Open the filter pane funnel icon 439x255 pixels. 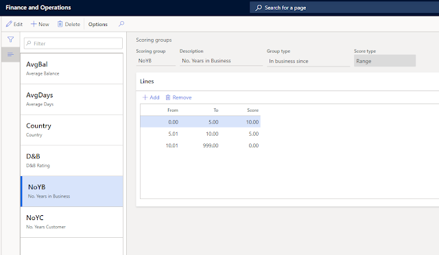pyautogui.click(x=11, y=40)
